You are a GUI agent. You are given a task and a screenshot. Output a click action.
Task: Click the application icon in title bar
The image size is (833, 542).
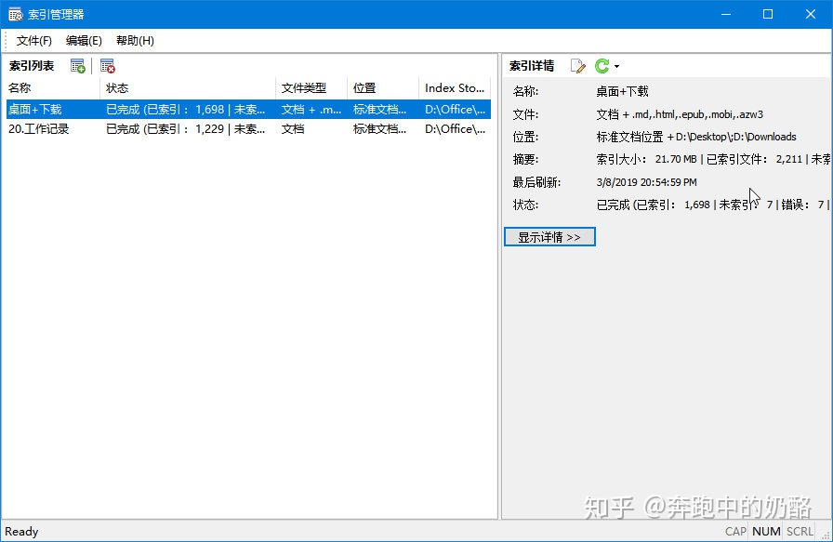(16, 14)
